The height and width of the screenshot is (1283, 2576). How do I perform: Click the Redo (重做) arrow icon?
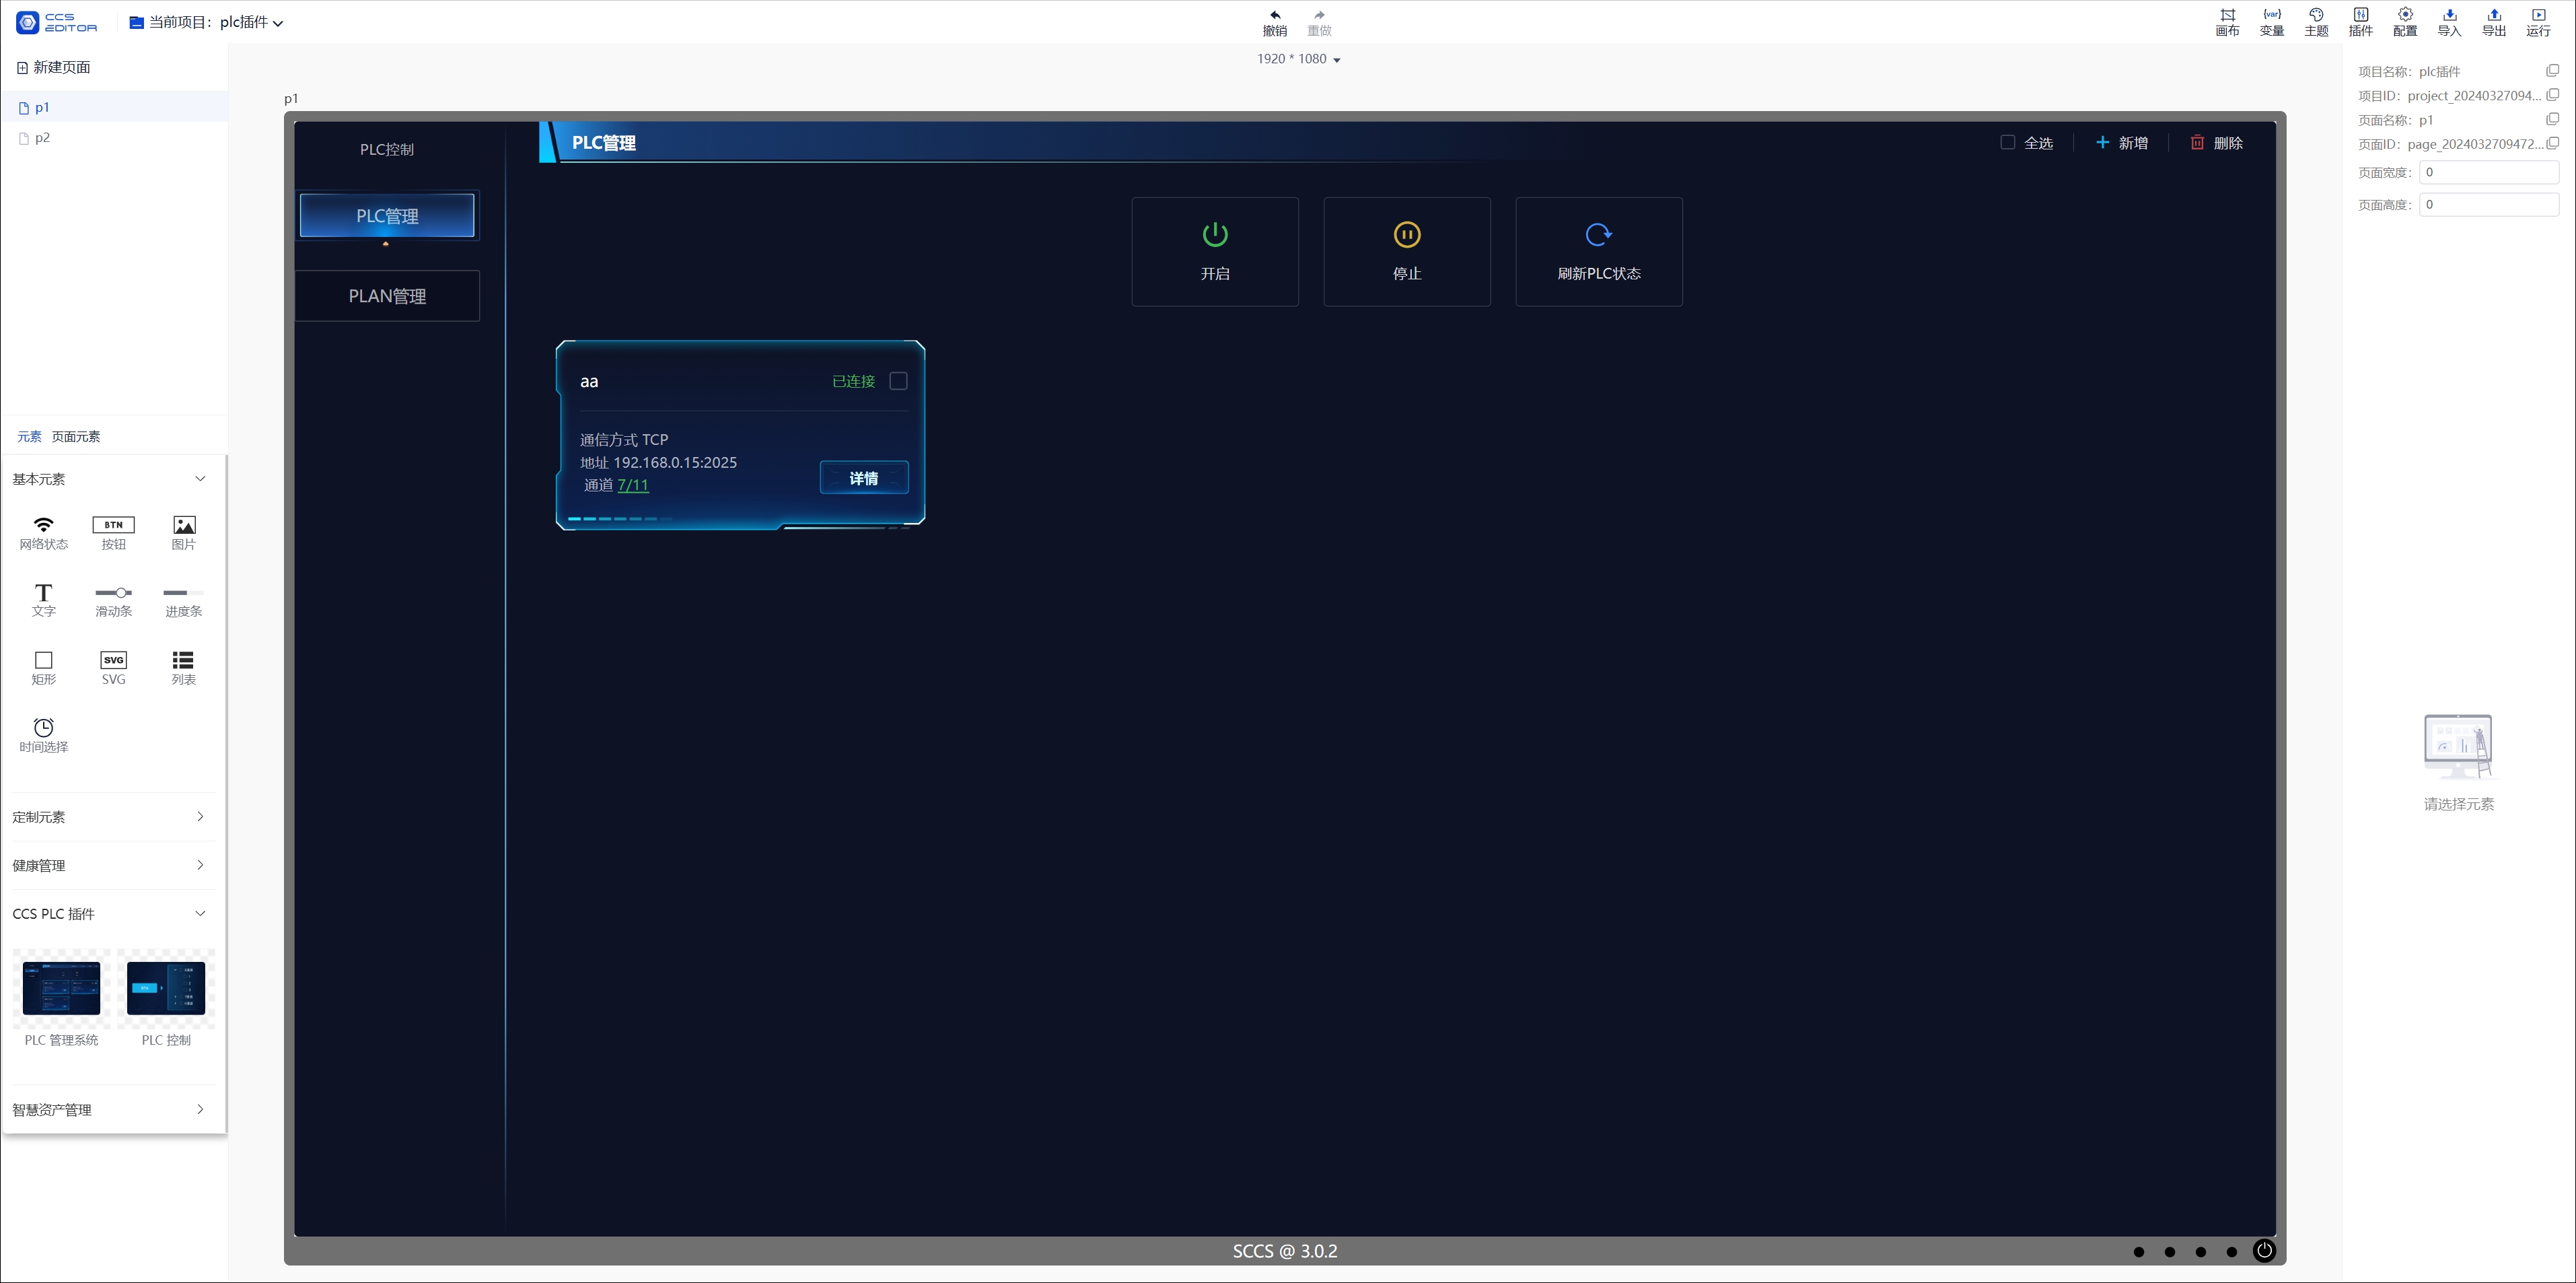point(1319,15)
